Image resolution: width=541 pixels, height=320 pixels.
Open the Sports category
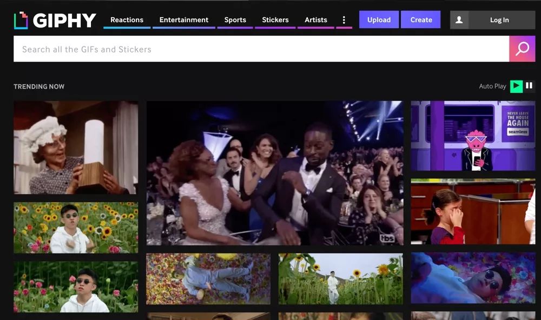pos(235,20)
